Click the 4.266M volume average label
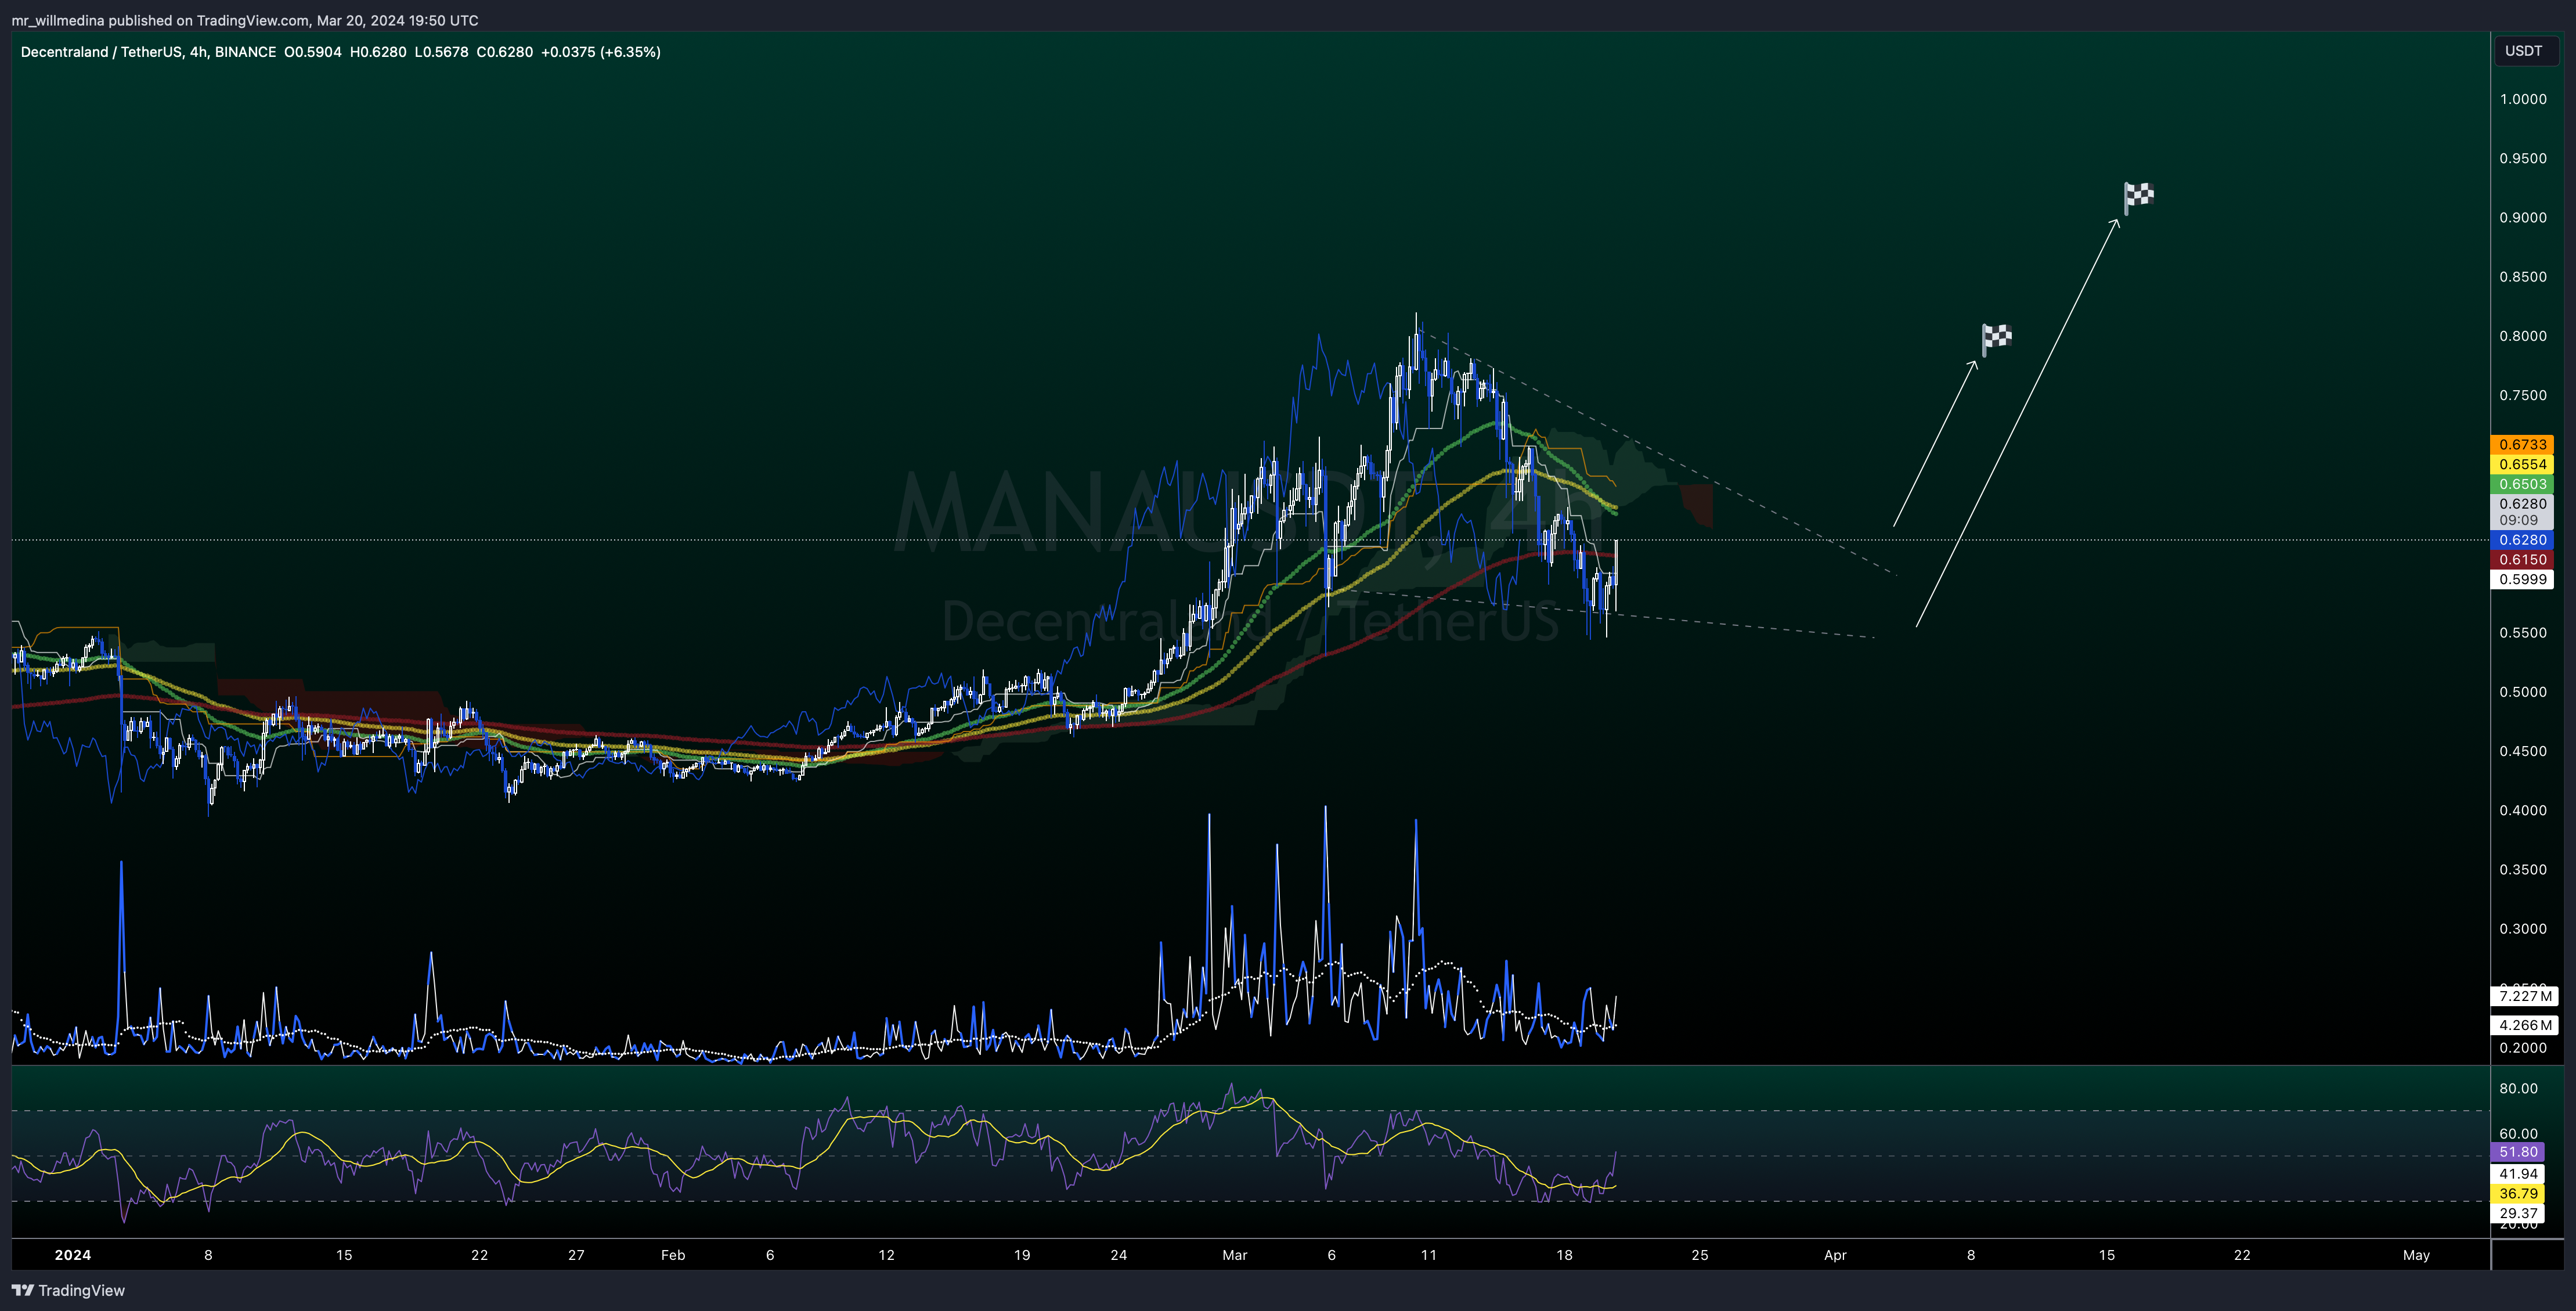Screen dimensions: 2576x1311 [2524, 1025]
